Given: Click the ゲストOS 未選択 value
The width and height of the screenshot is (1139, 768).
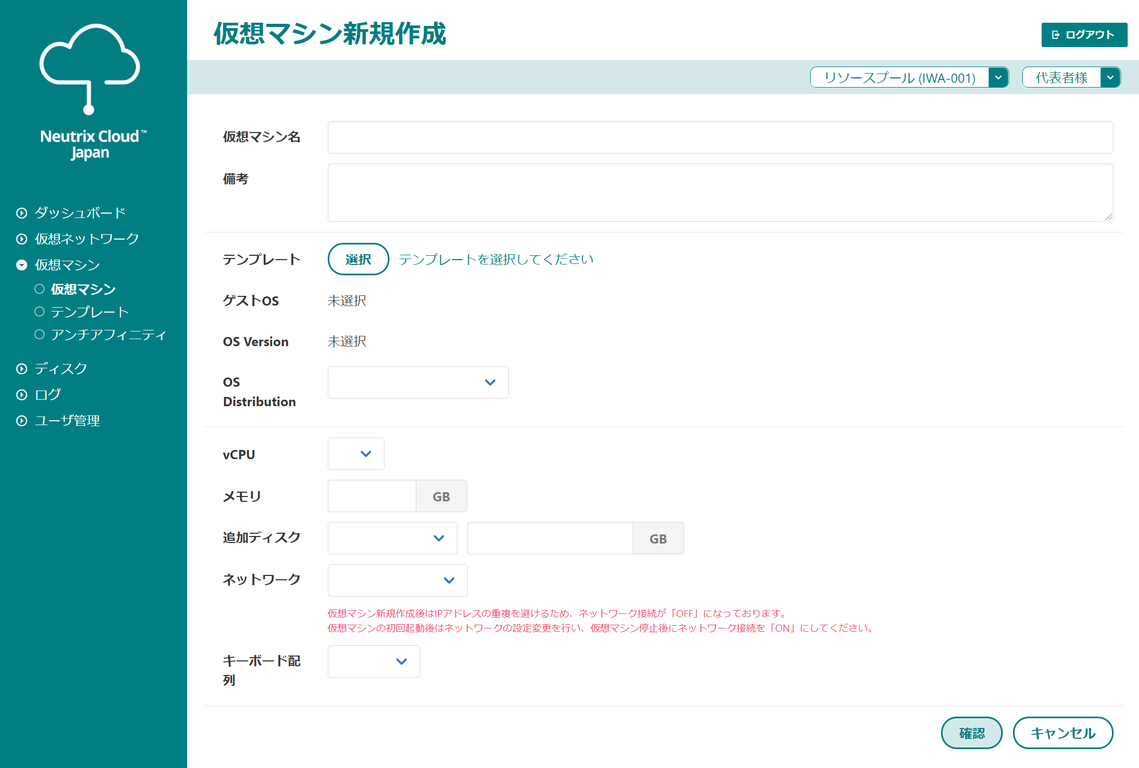Looking at the screenshot, I should tap(347, 301).
